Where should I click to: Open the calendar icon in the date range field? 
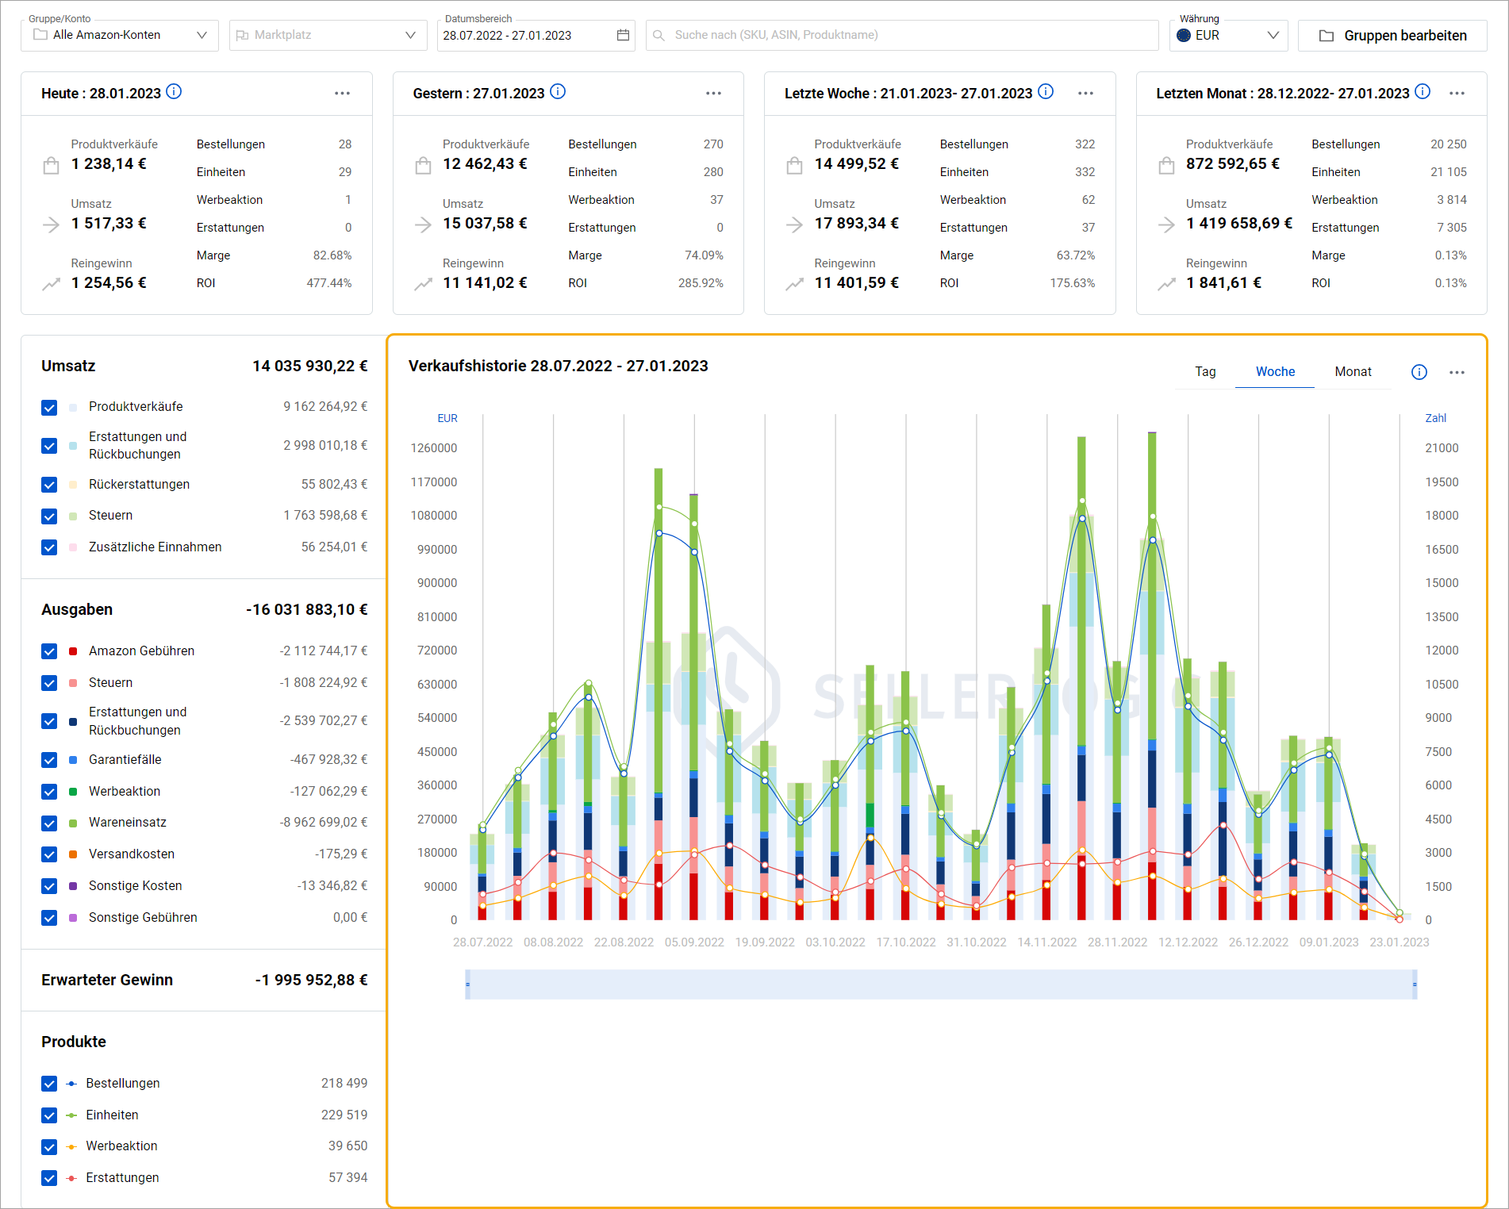point(623,35)
